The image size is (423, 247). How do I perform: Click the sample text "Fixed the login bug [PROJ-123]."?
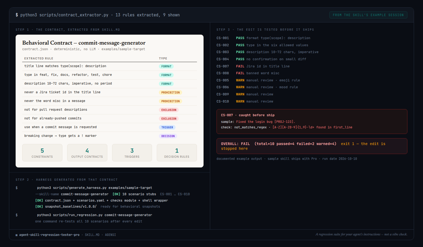[x=265, y=122]
